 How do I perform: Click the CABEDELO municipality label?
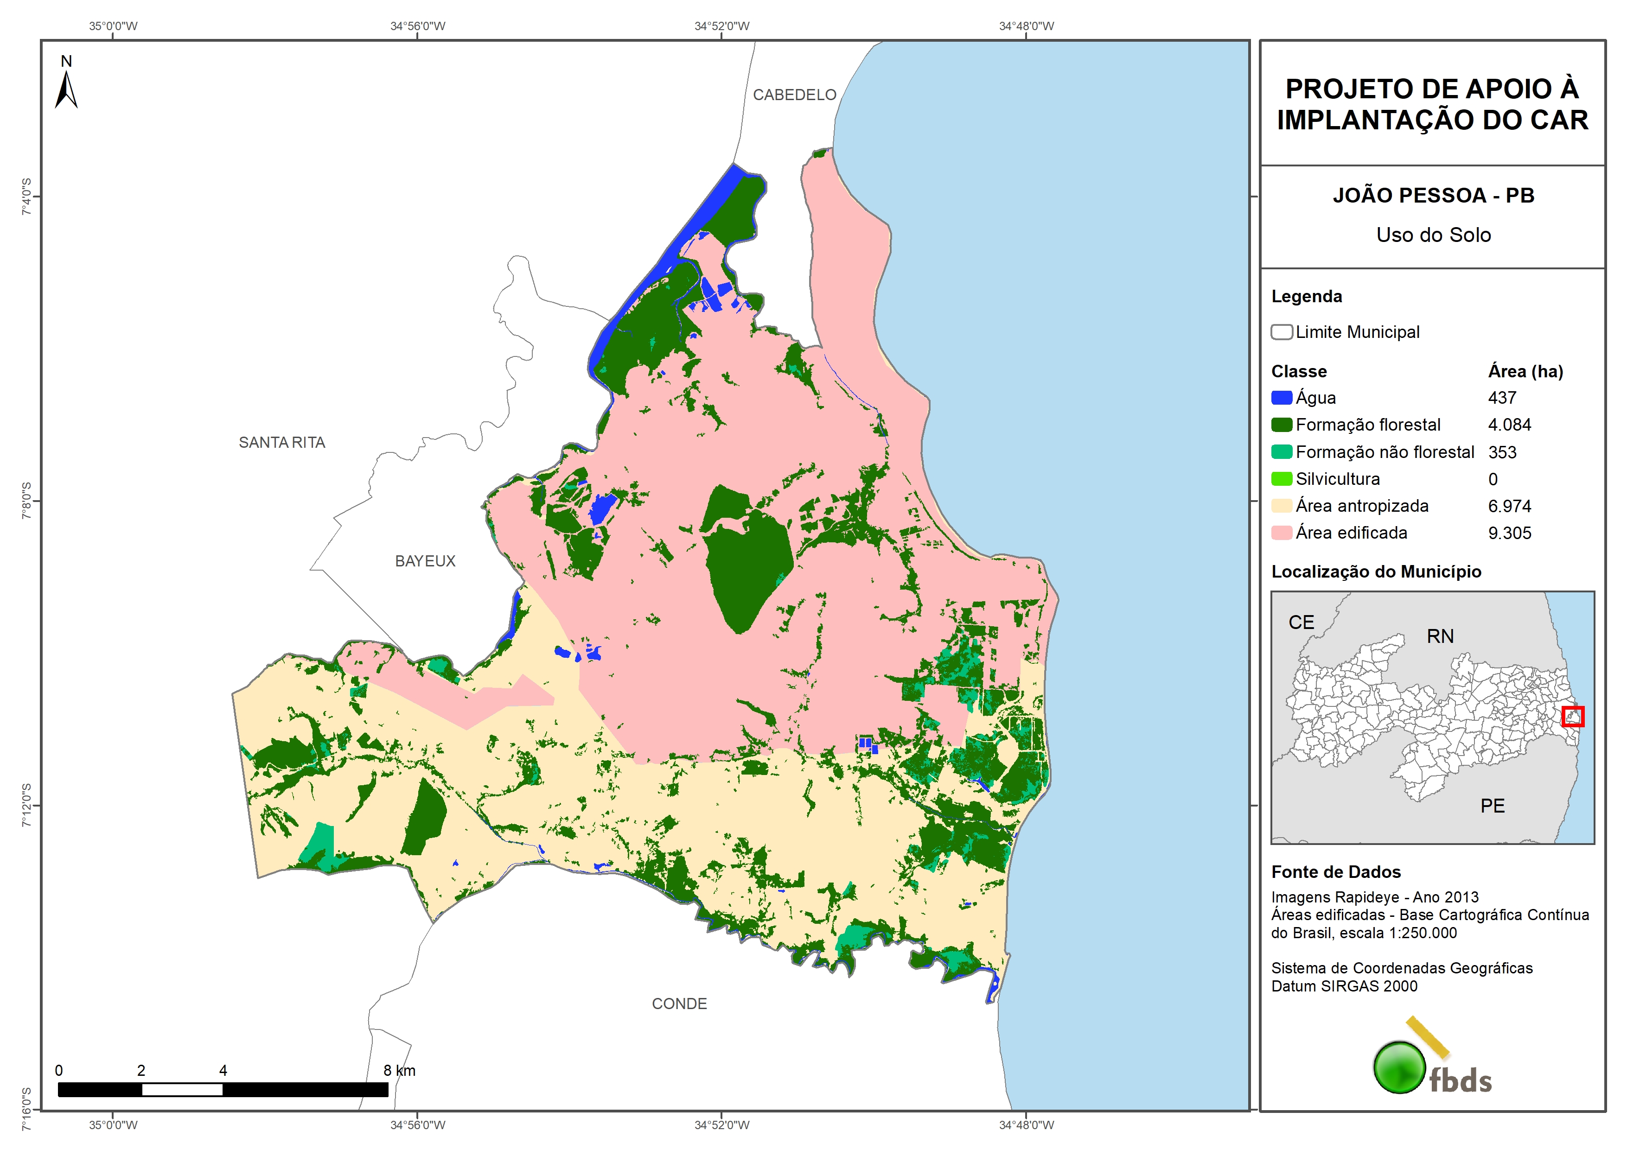point(794,95)
